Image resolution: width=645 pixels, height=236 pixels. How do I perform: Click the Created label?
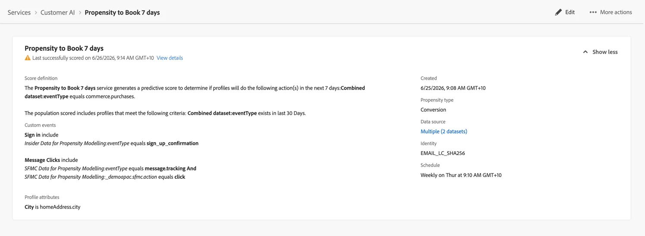pyautogui.click(x=429, y=78)
